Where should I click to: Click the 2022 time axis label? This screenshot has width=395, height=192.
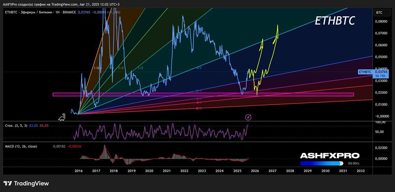pyautogui.click(x=184, y=171)
